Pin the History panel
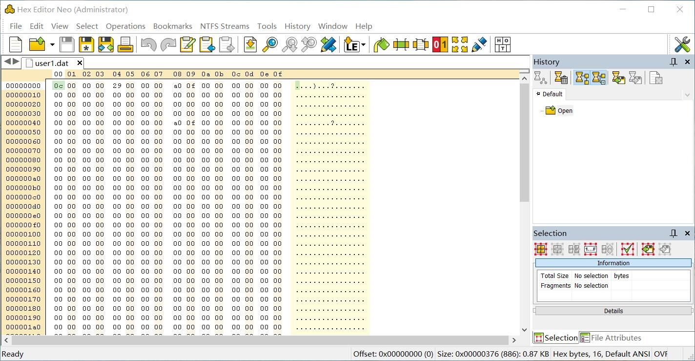The image size is (695, 361). coord(674,62)
